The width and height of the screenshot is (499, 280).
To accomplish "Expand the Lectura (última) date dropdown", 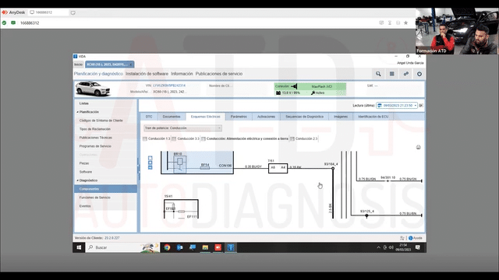I will (x=397, y=106).
